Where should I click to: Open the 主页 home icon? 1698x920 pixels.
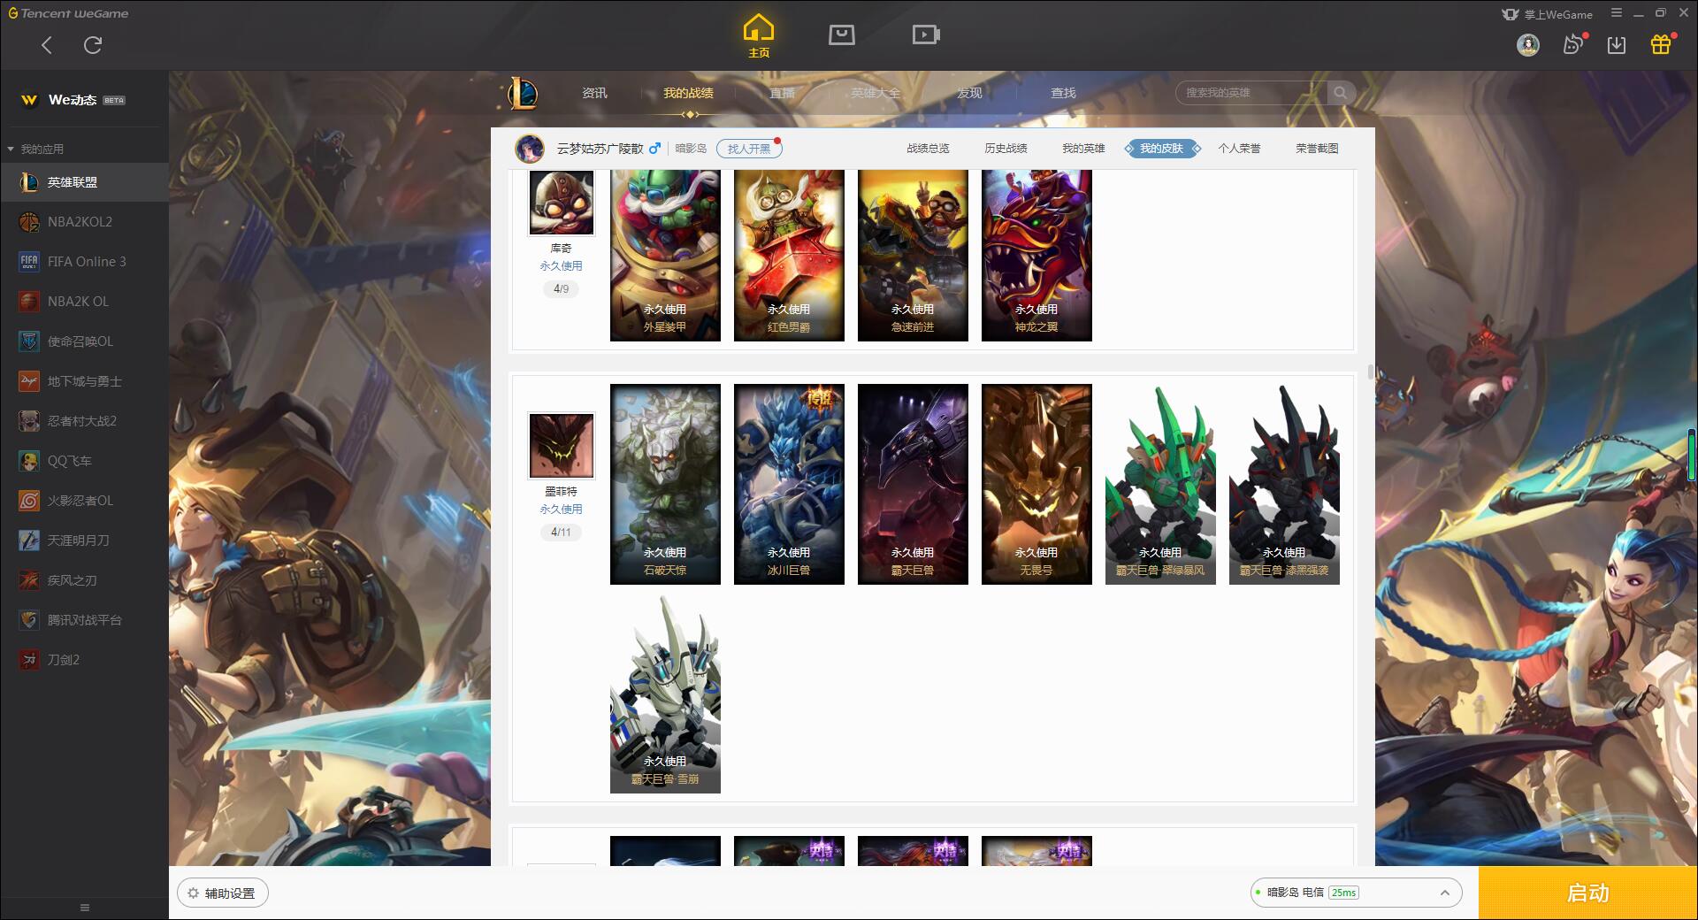[x=759, y=36]
